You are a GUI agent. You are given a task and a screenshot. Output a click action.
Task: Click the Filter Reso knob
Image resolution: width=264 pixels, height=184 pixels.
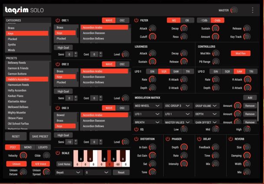(184, 37)
